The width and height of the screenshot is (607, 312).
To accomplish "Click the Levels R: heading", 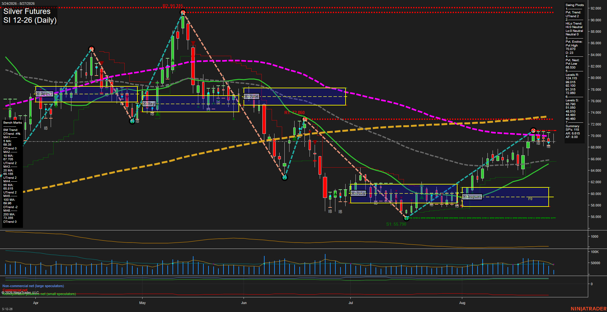I will (x=572, y=75).
